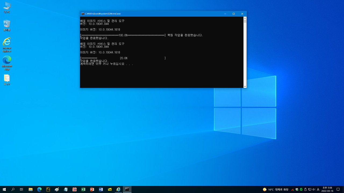Open cmd window system menu icon
344x193 pixels.
point(83,14)
